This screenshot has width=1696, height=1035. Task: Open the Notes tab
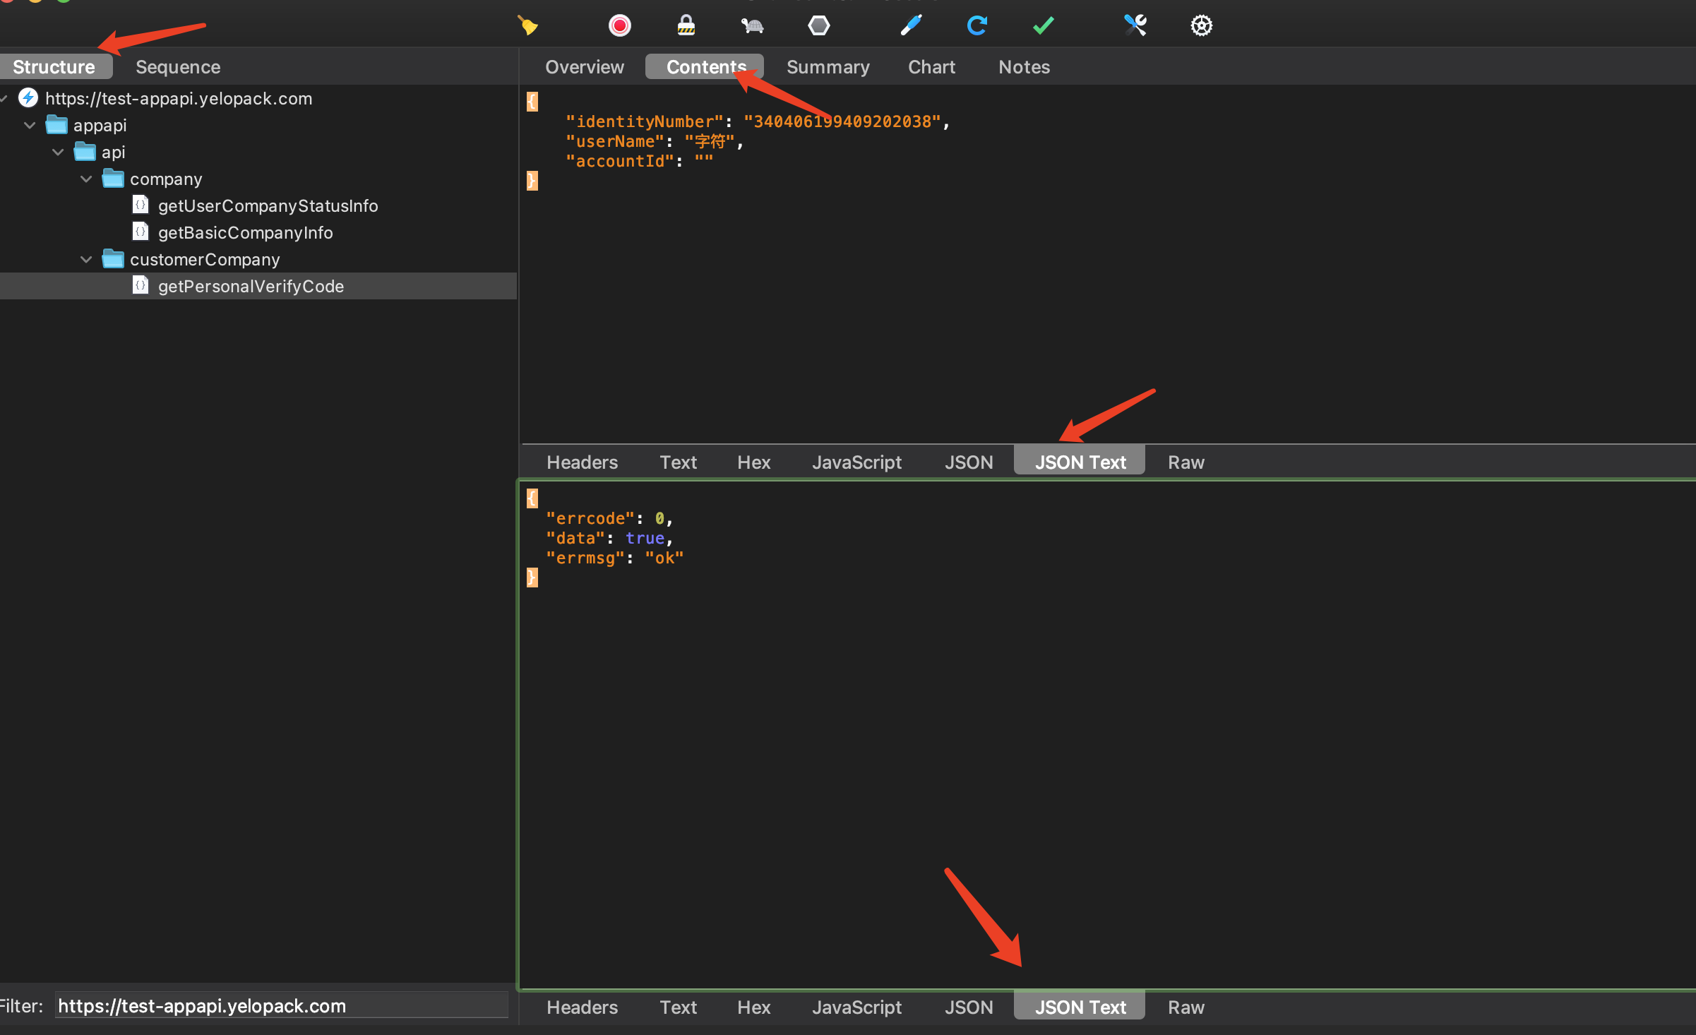point(1024,67)
